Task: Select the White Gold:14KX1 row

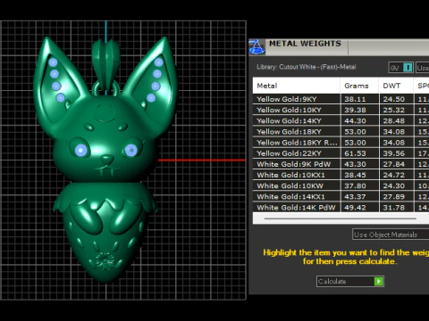Action: point(341,197)
